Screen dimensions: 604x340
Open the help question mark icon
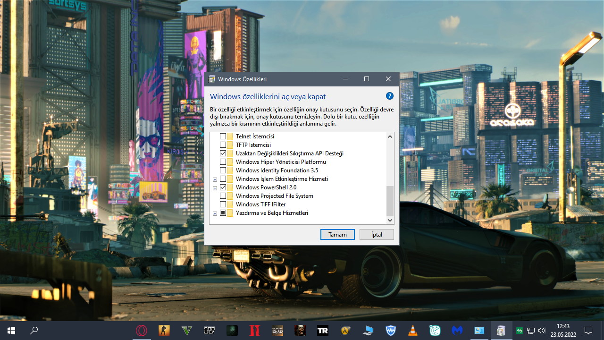pos(390,96)
